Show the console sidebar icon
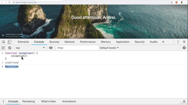188x105 pixels. click(x=3, y=48)
